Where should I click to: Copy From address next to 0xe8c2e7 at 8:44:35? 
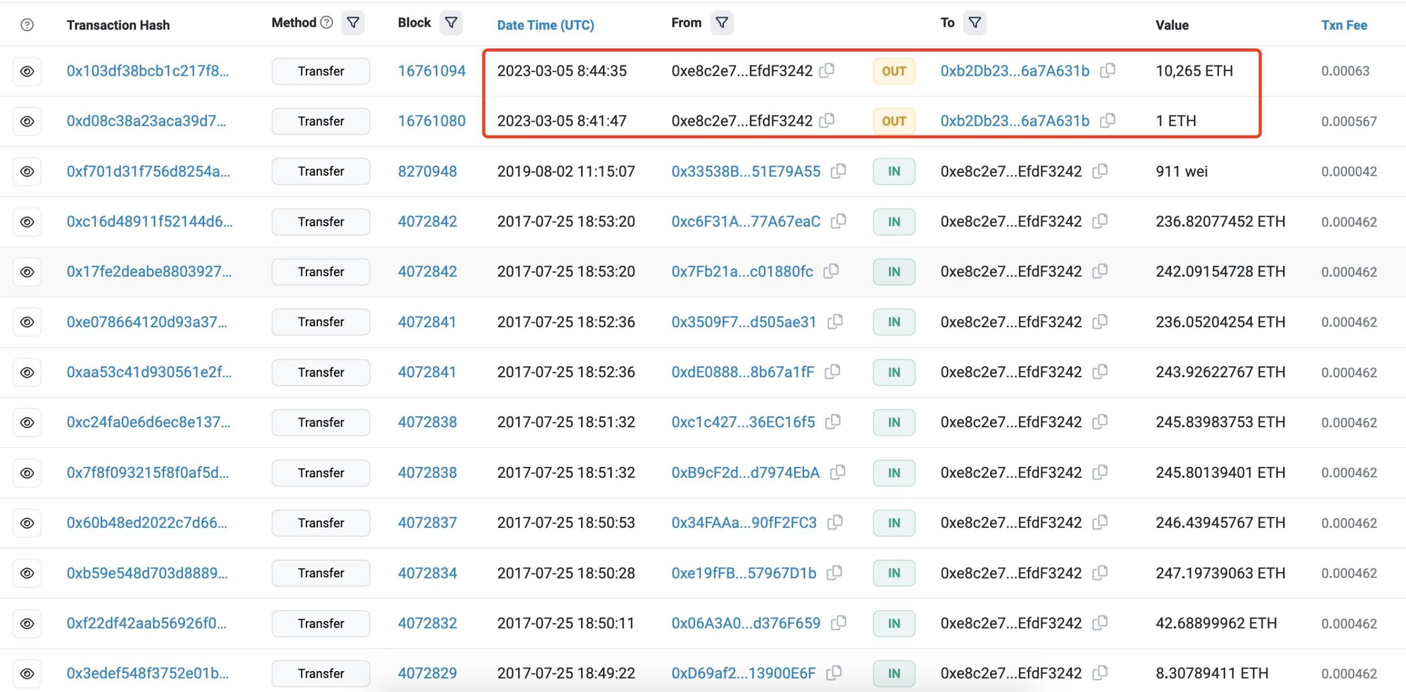click(x=827, y=70)
